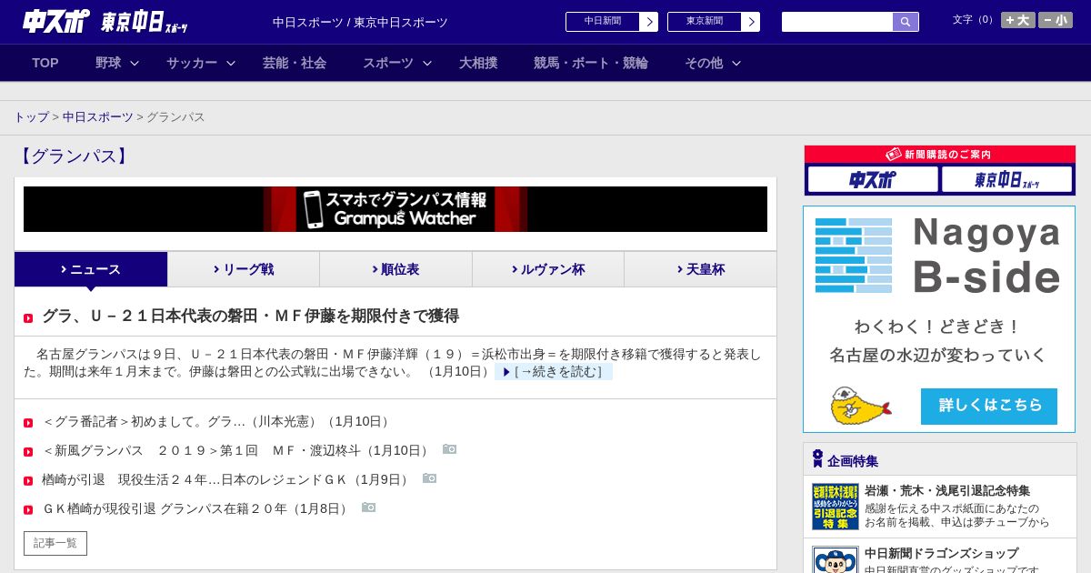Open 楢崎が引退 現役生活２４年 article

[227, 479]
